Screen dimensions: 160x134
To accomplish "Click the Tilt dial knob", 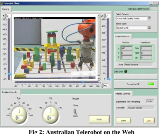I will coord(51,115).
